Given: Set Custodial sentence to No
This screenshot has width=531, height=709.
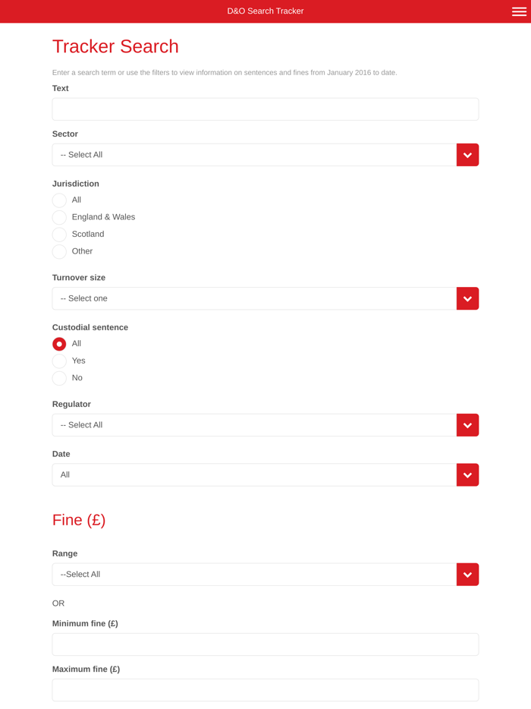Looking at the screenshot, I should 59,378.
